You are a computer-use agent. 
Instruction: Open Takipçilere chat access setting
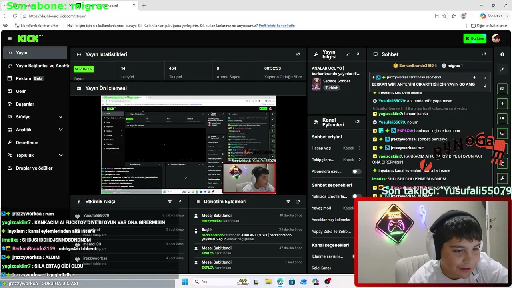click(x=336, y=160)
